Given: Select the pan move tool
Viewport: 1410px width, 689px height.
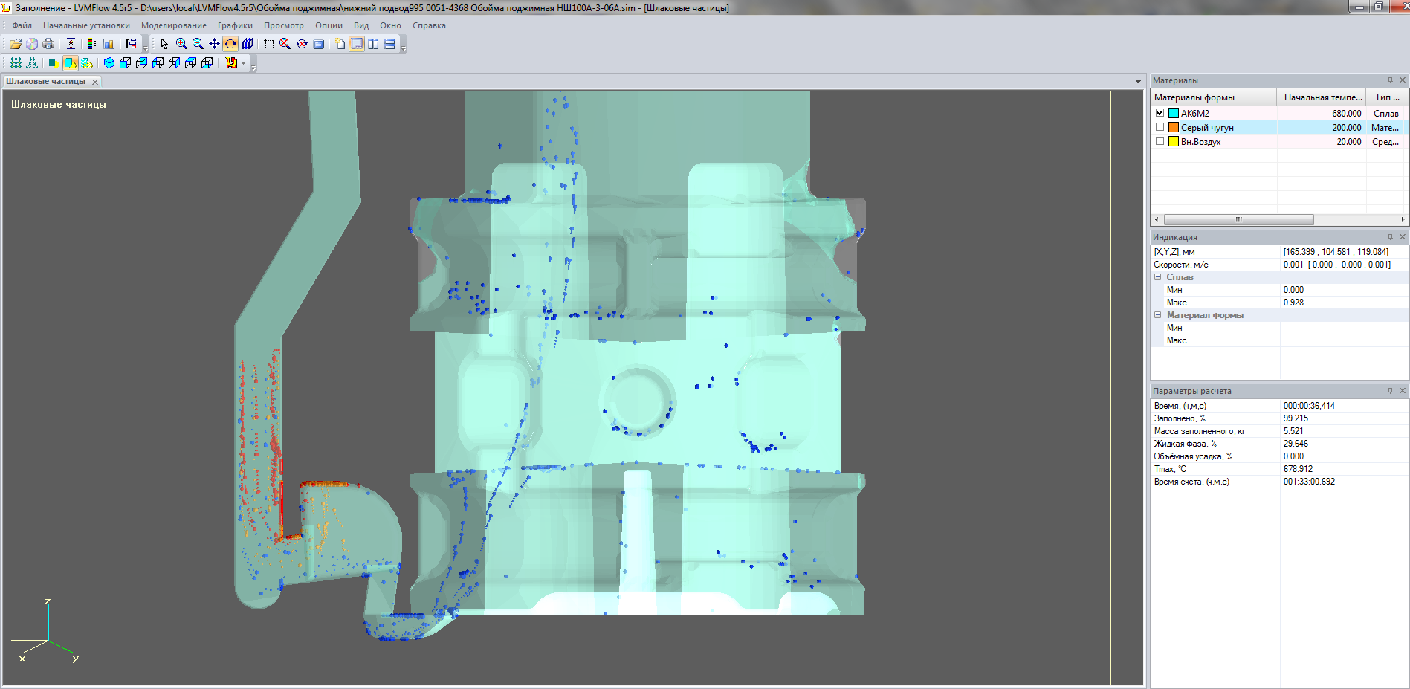Looking at the screenshot, I should pos(214,44).
